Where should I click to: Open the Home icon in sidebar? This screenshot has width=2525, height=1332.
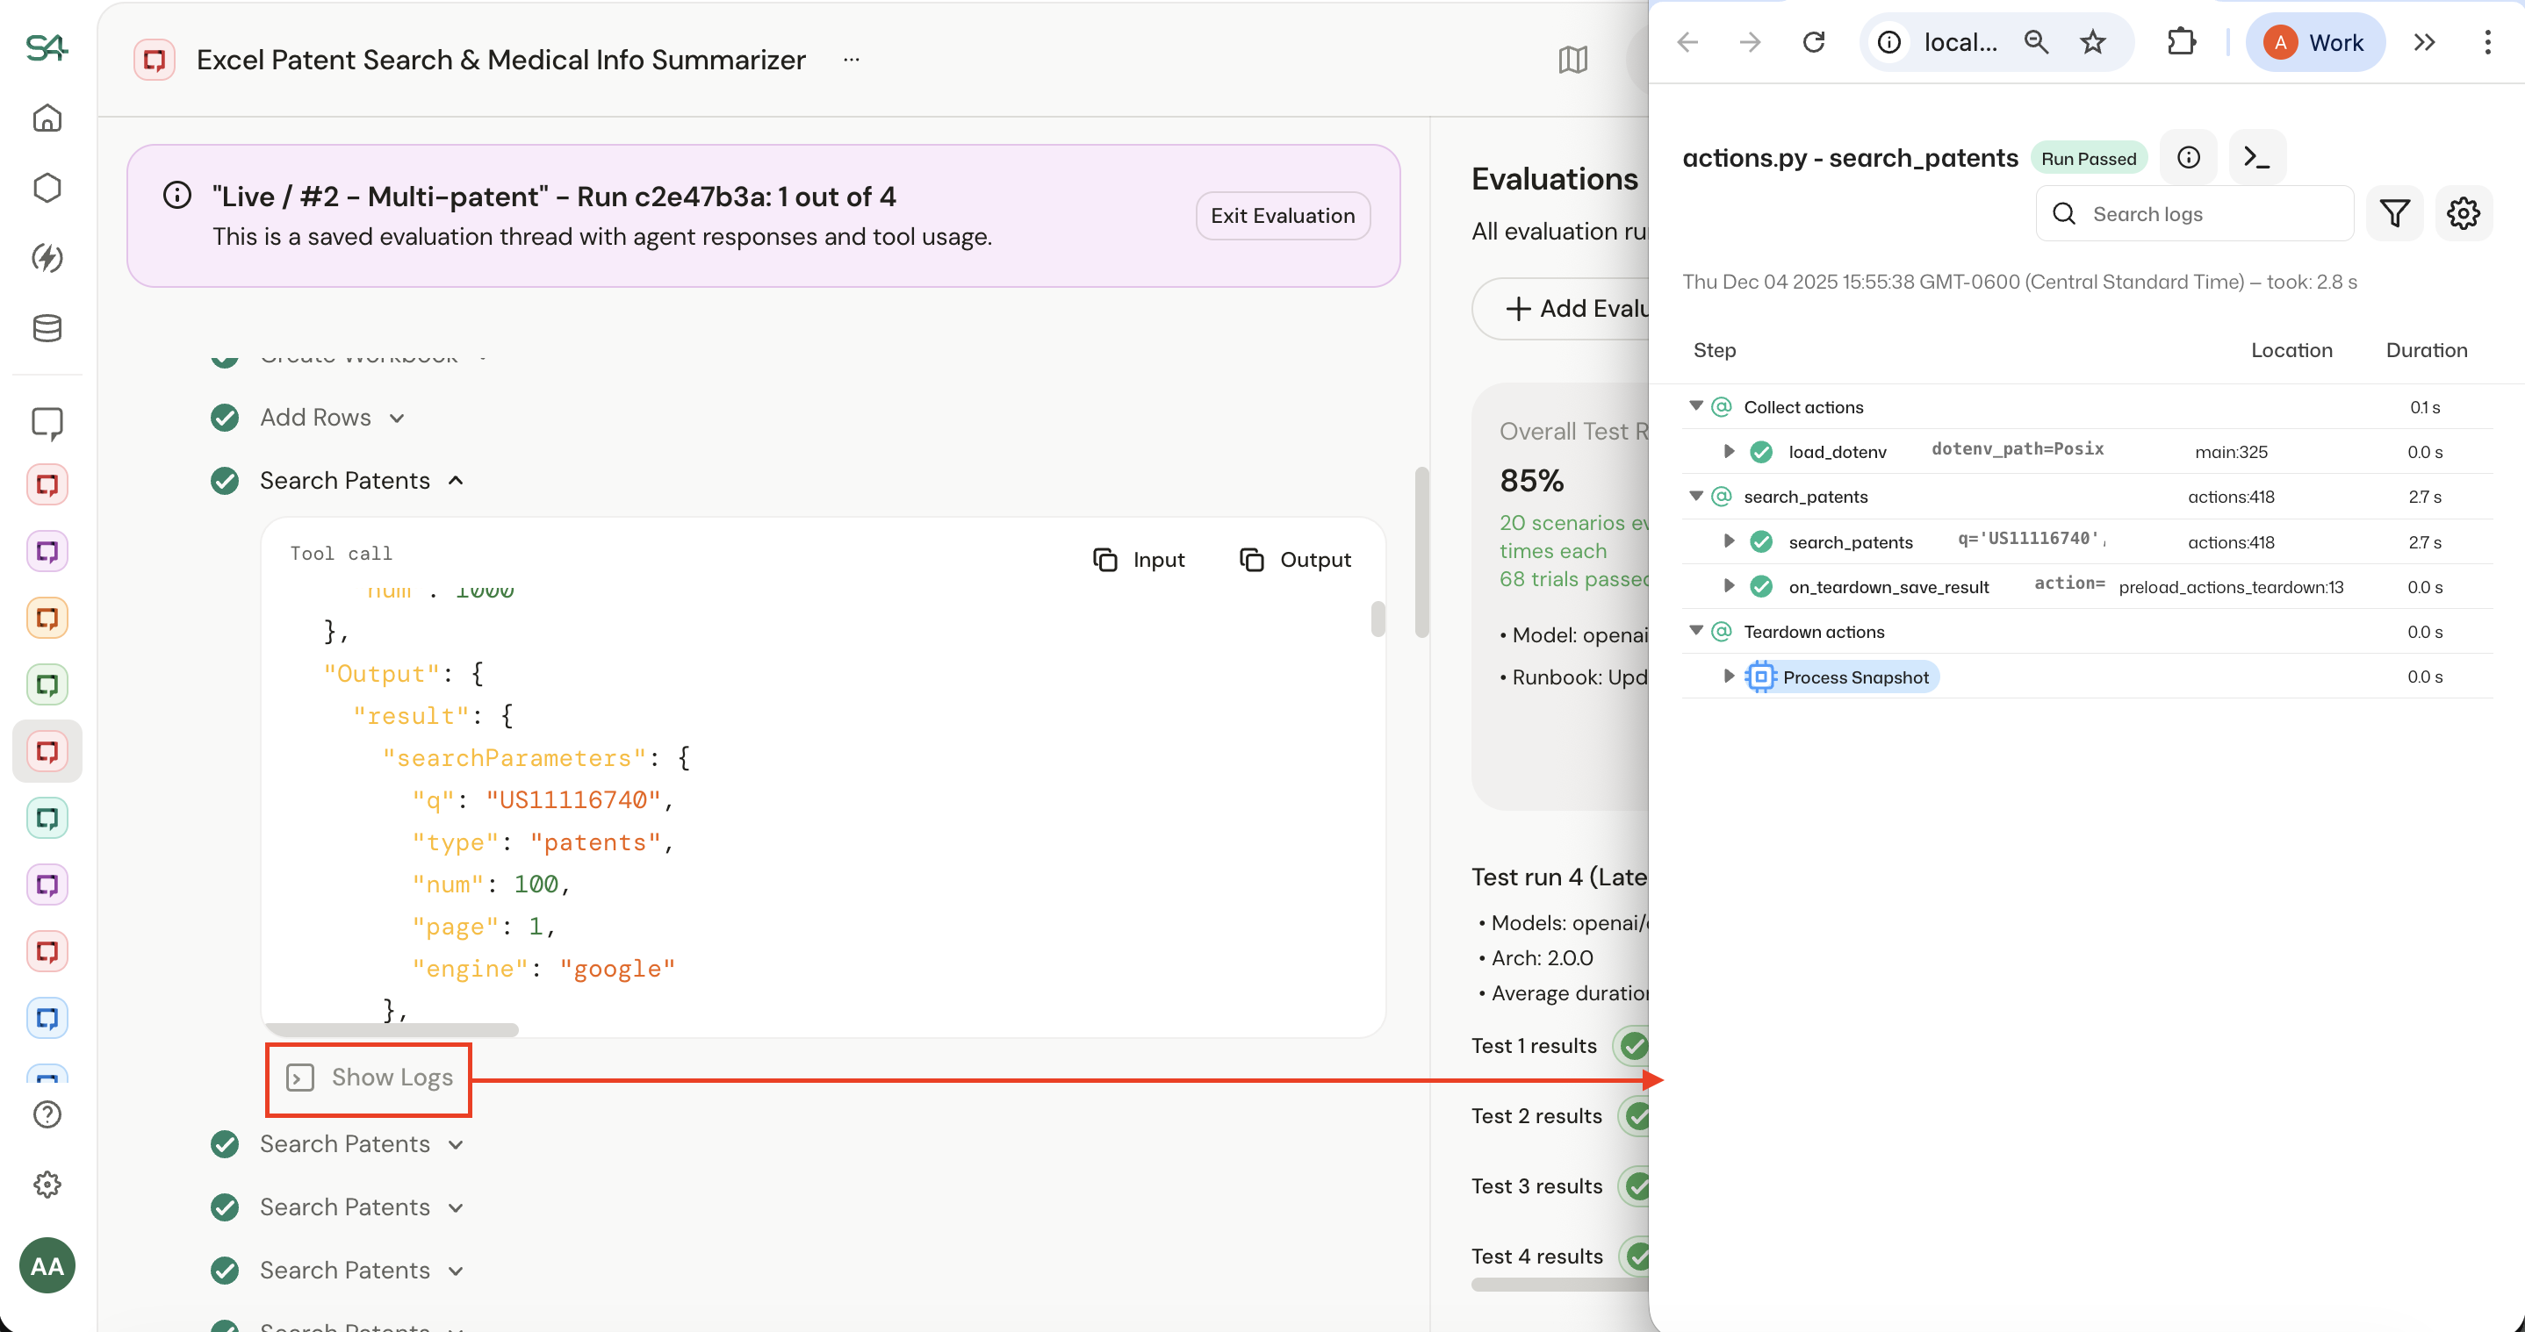coord(47,118)
